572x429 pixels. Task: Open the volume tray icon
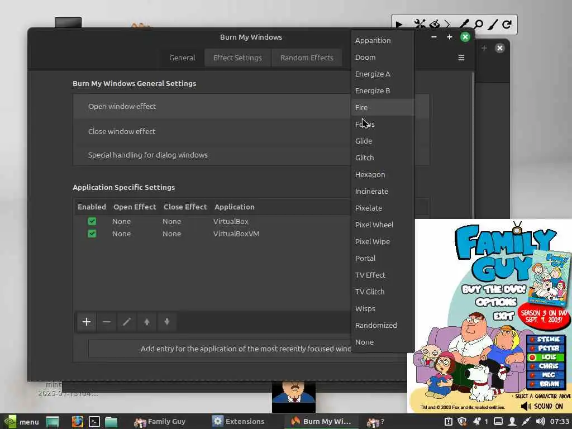(x=540, y=421)
